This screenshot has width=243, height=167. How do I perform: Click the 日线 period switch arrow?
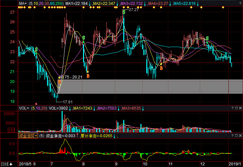point(11,164)
